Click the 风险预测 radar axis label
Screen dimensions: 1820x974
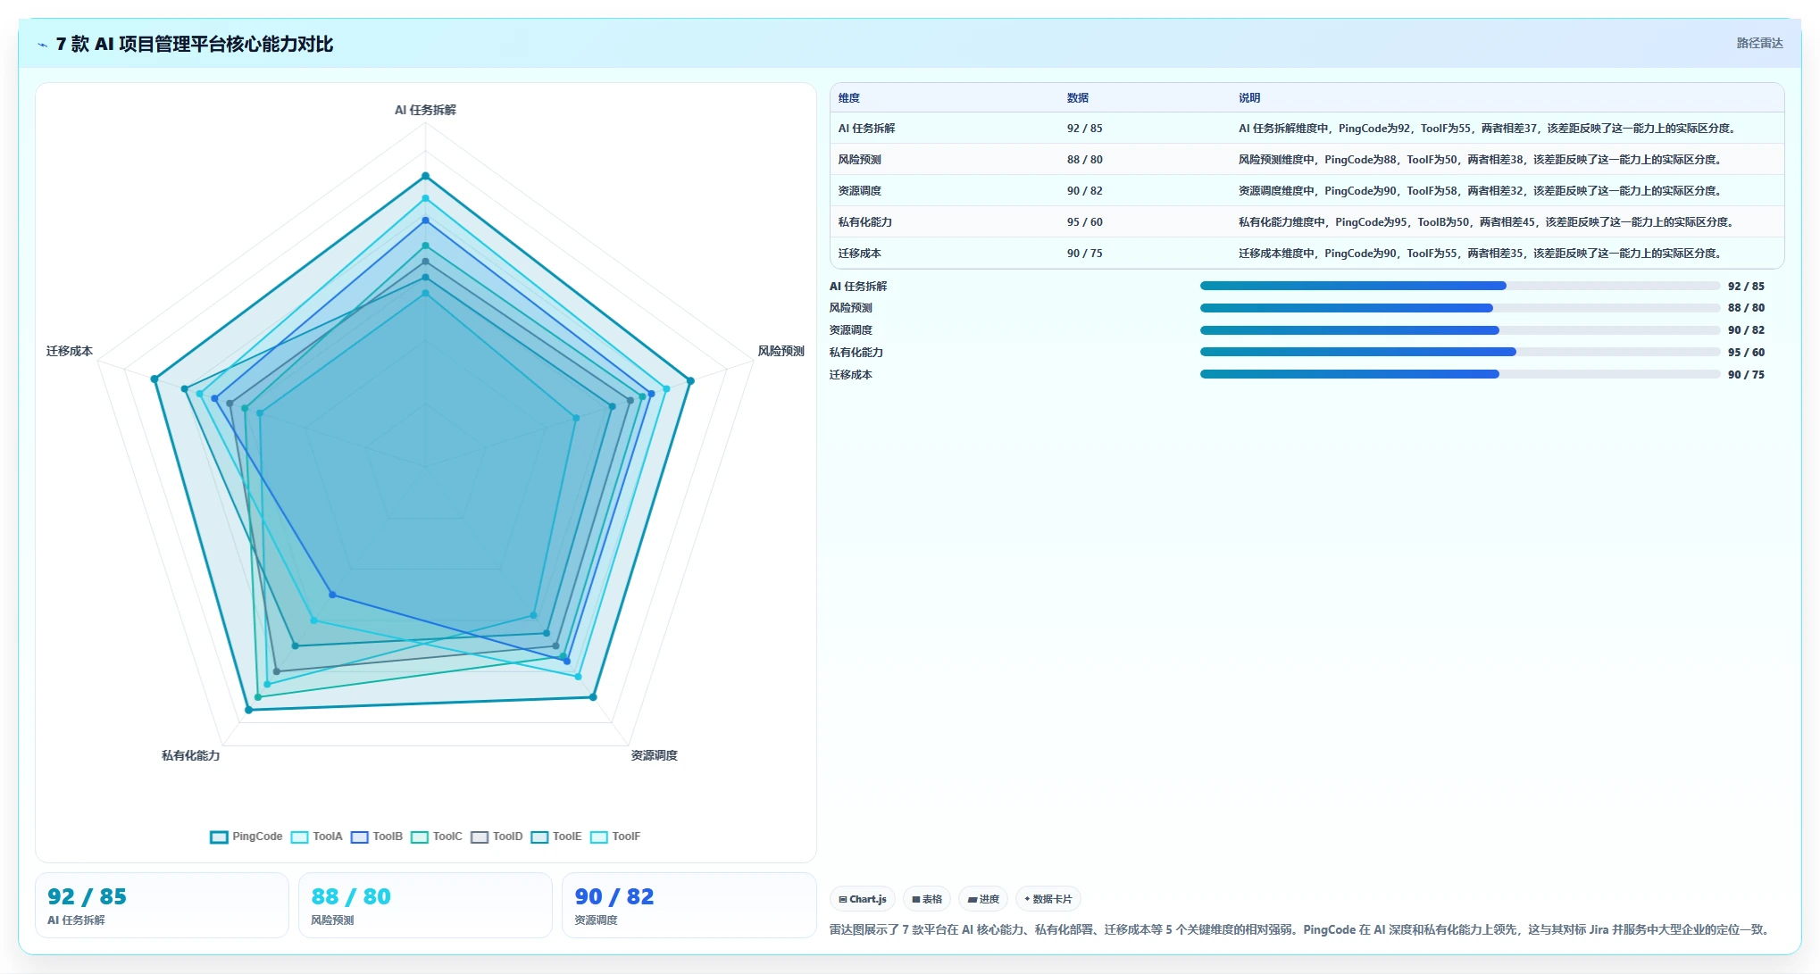[x=781, y=351]
